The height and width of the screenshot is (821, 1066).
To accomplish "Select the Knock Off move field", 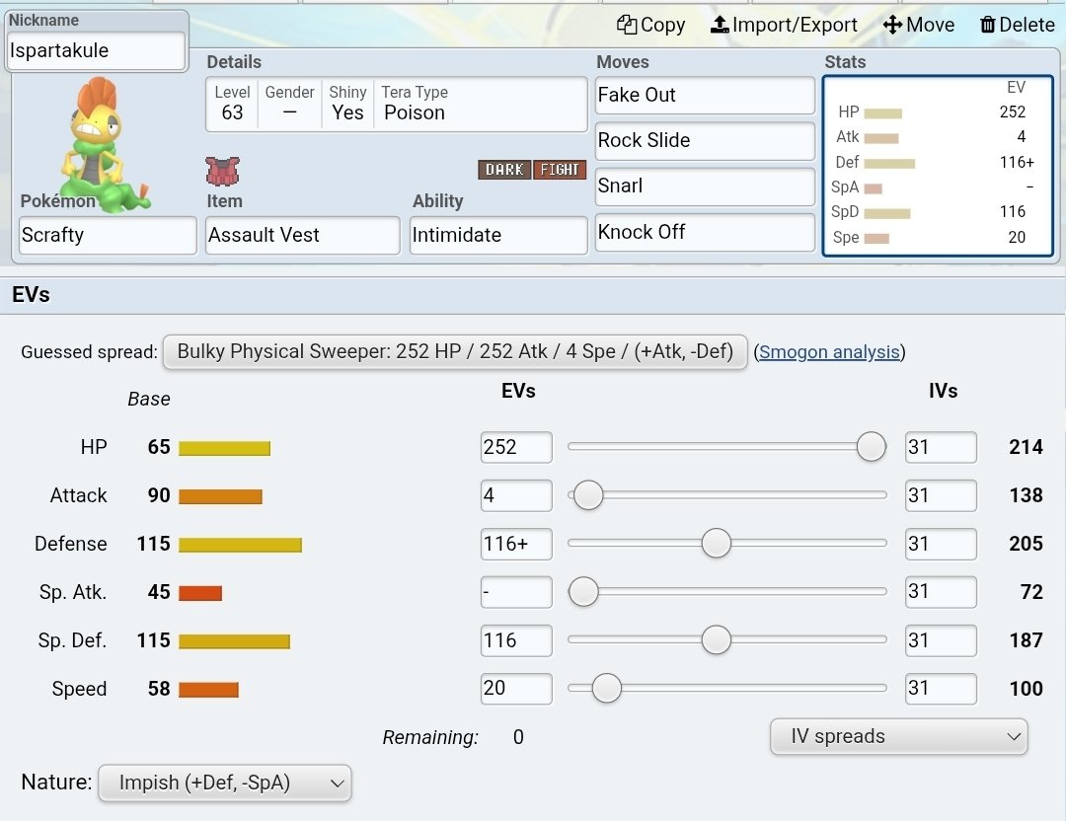I will 705,233.
